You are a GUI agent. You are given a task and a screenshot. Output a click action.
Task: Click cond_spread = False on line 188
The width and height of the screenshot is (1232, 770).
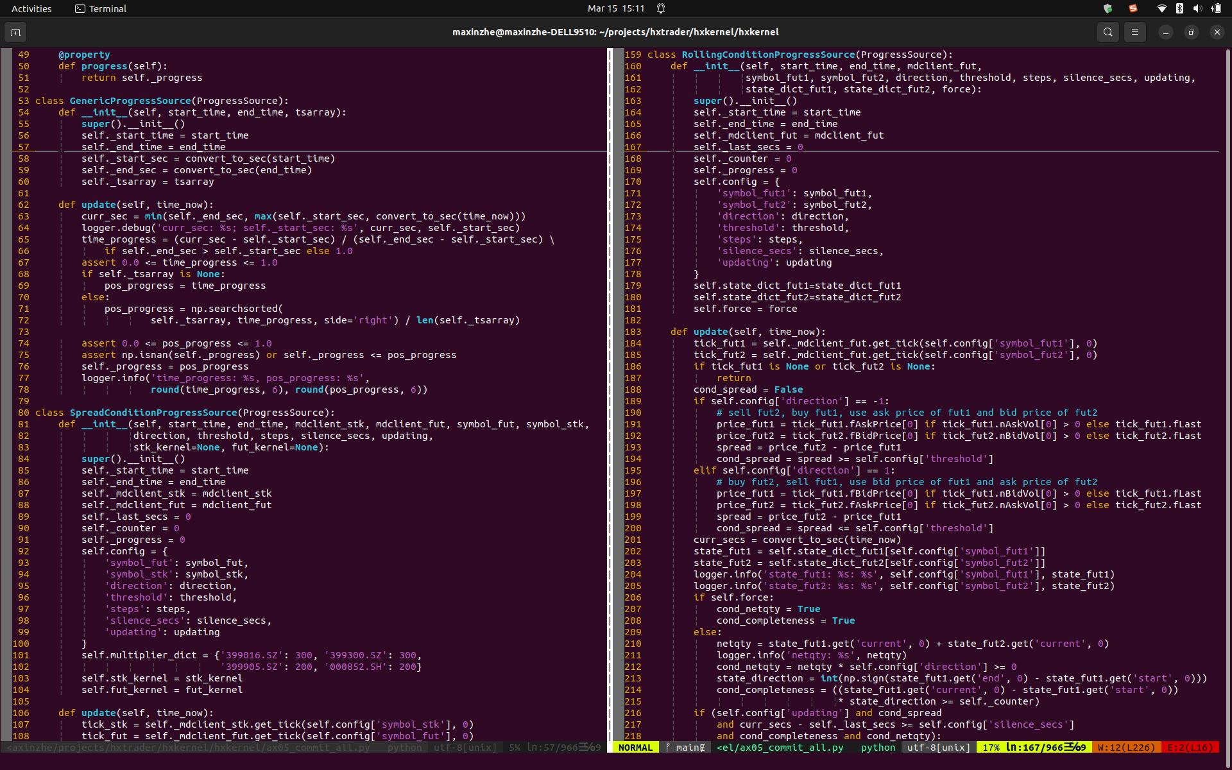pos(748,389)
